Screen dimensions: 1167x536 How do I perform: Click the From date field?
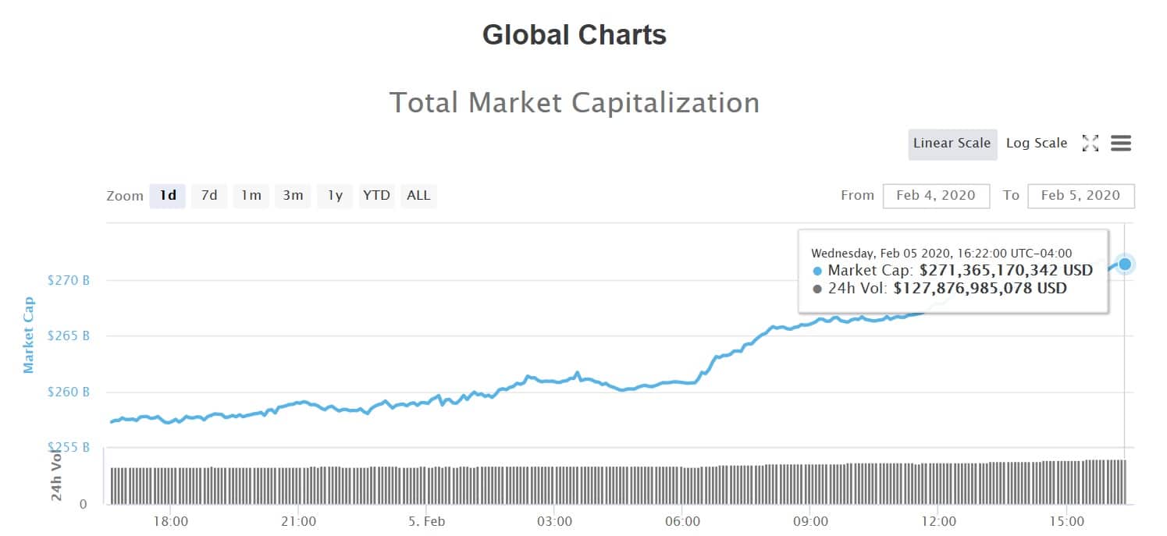coord(936,196)
